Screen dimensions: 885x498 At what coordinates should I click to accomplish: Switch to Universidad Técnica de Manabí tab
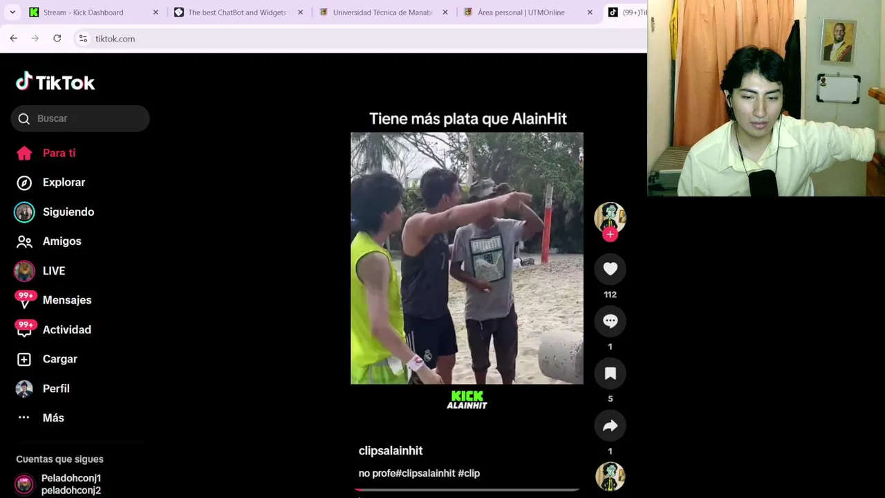384,12
